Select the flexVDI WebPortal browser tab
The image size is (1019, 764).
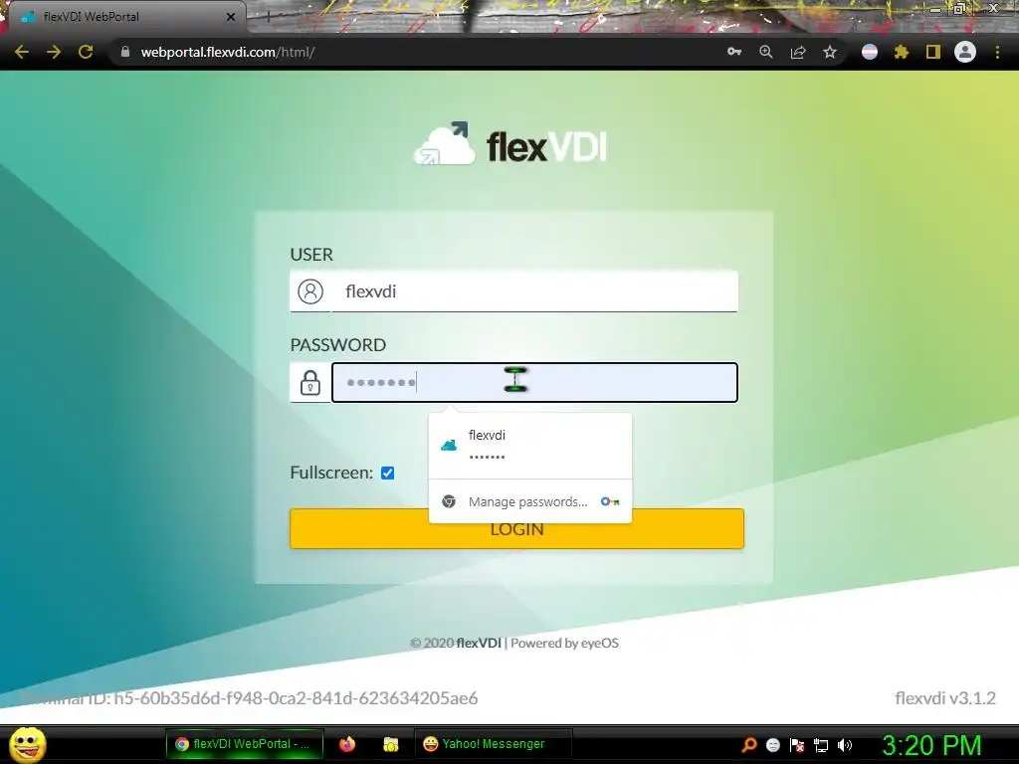point(123,17)
